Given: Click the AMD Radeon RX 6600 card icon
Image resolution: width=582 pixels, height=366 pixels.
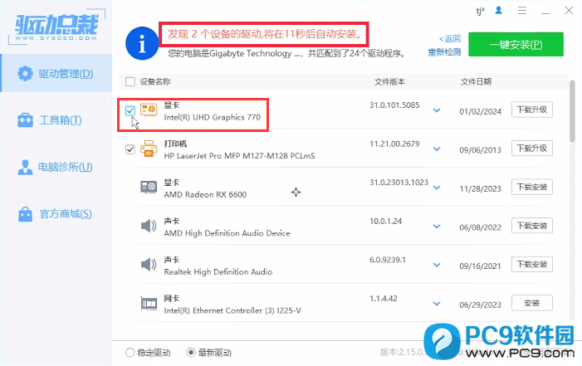Looking at the screenshot, I should coord(149,187).
